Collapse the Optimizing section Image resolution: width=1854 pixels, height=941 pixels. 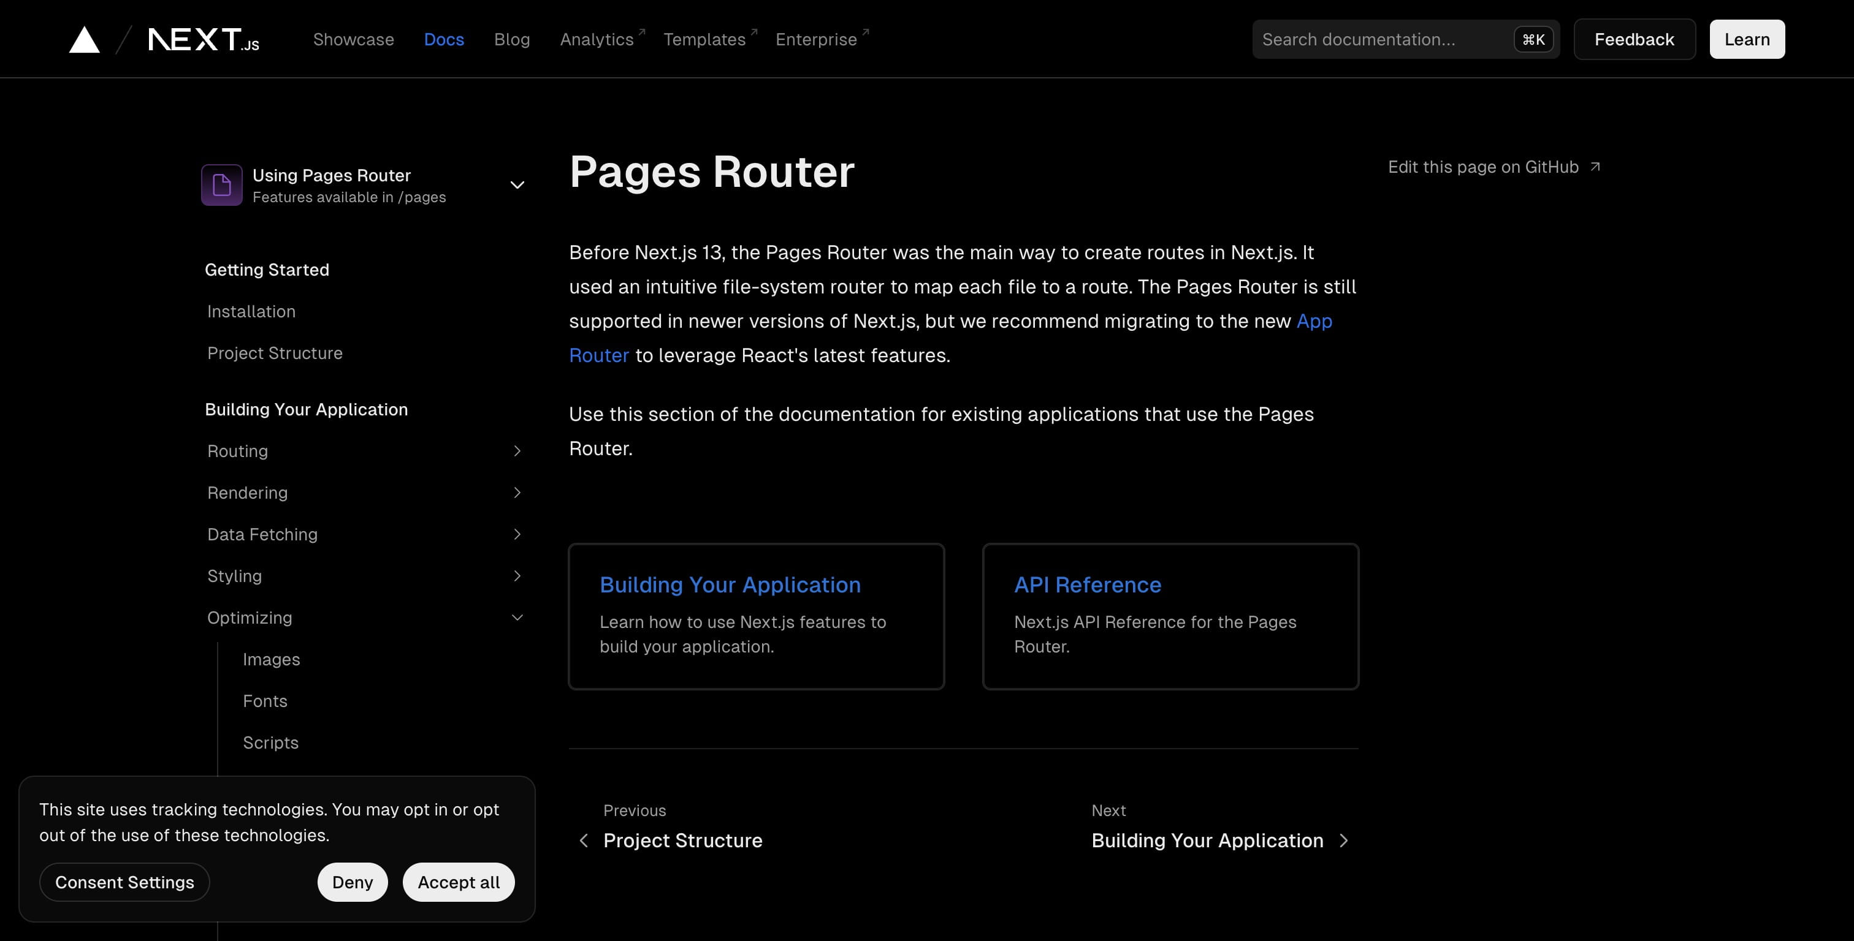(517, 618)
